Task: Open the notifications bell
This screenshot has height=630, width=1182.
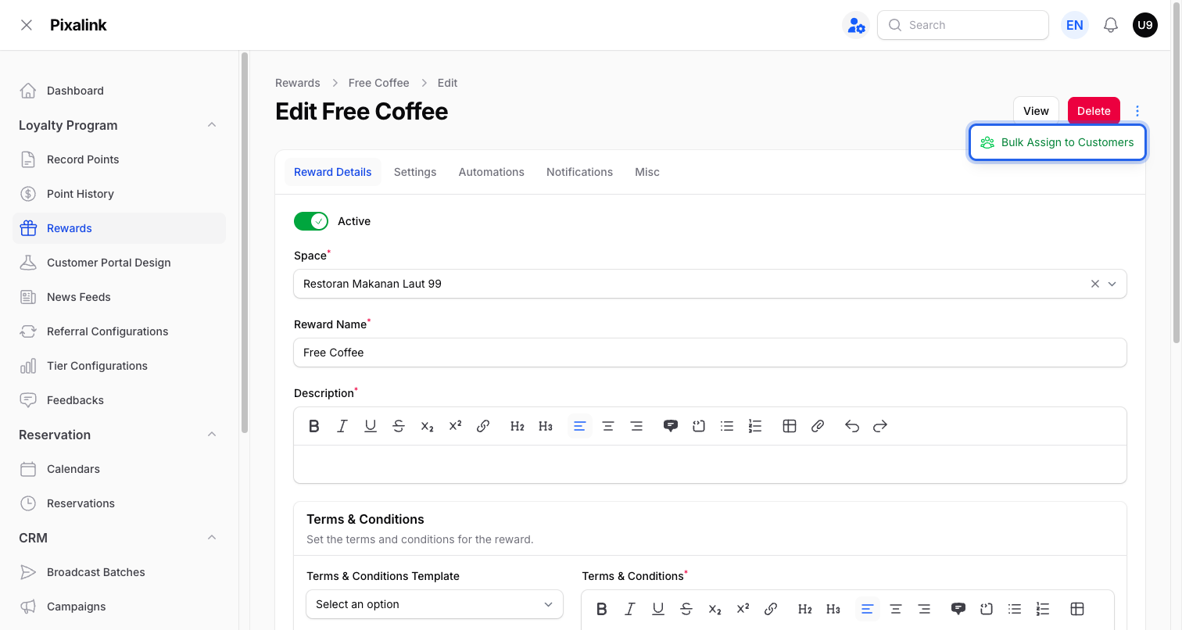Action: [x=1111, y=25]
